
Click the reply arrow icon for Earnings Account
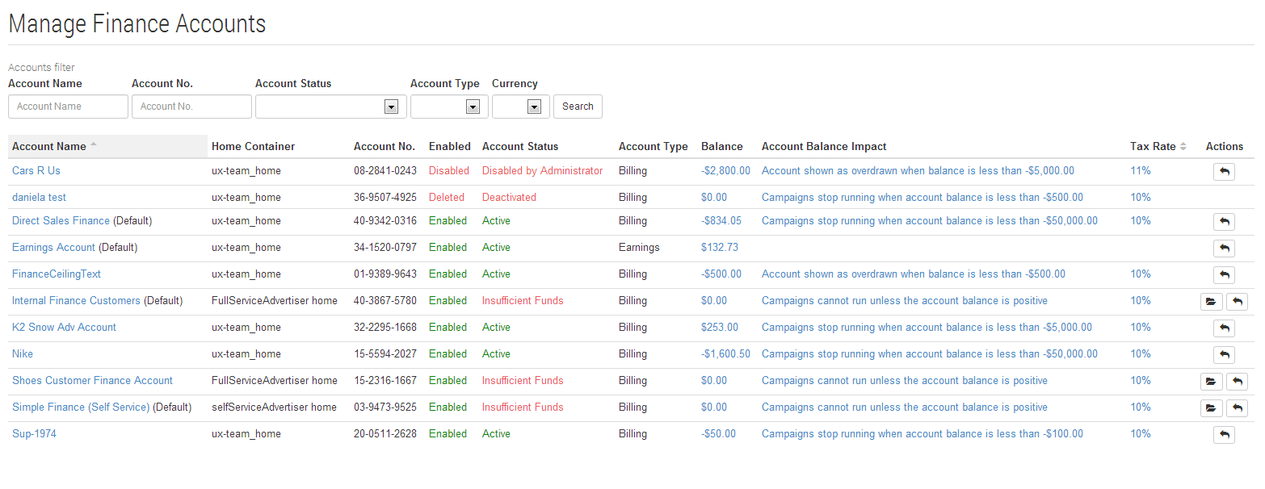(1224, 248)
